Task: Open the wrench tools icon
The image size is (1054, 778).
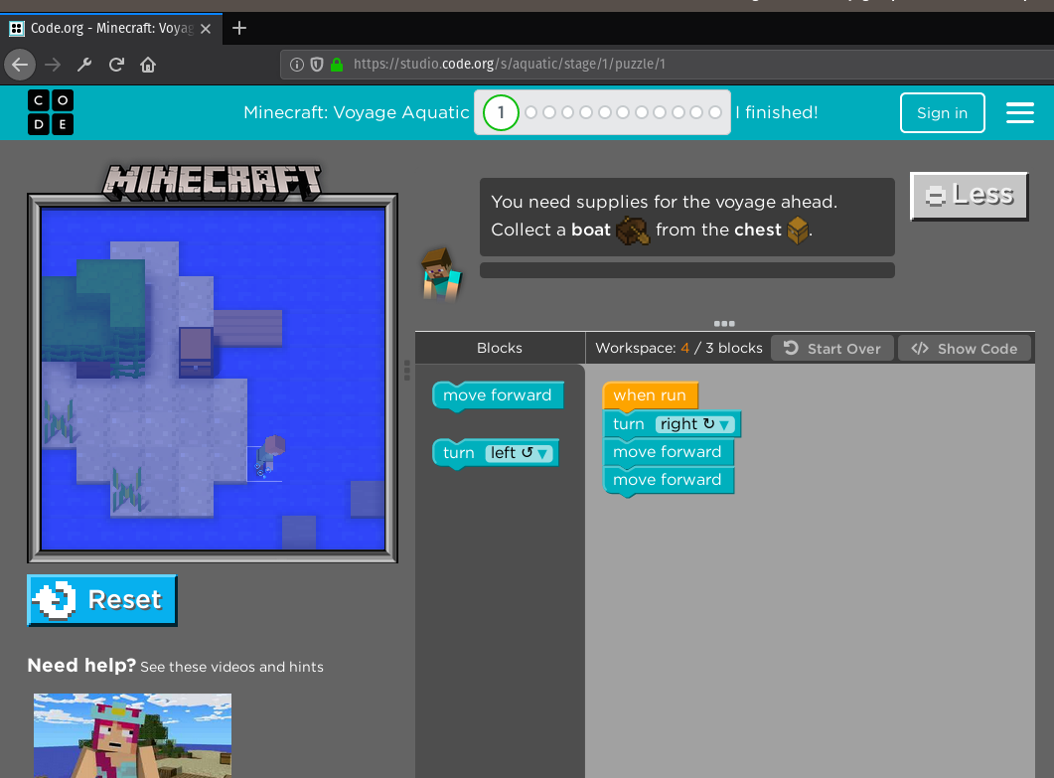Action: (x=84, y=65)
